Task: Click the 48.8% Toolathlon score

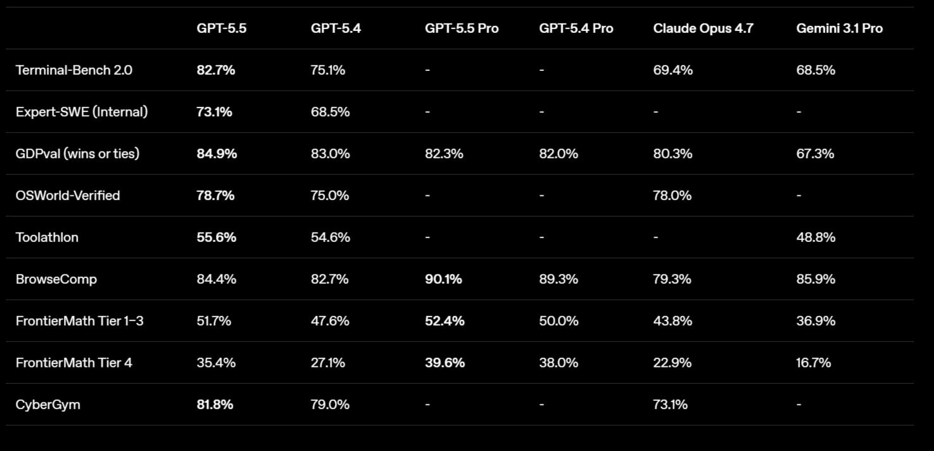Action: click(x=816, y=238)
